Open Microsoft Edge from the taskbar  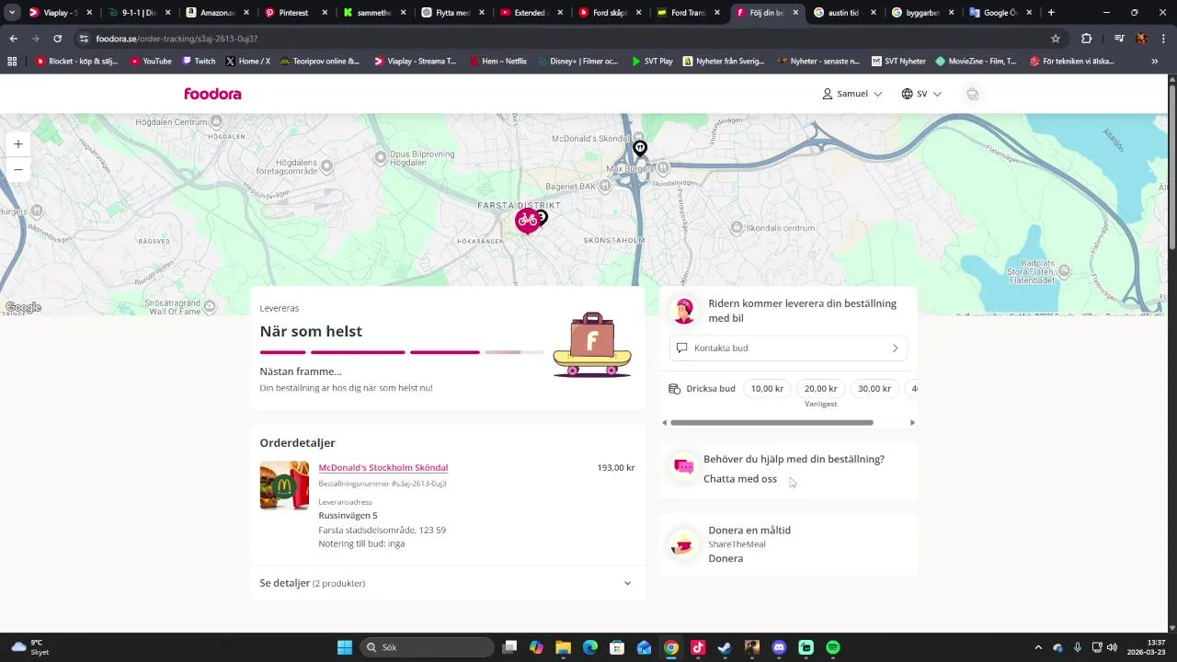590,647
